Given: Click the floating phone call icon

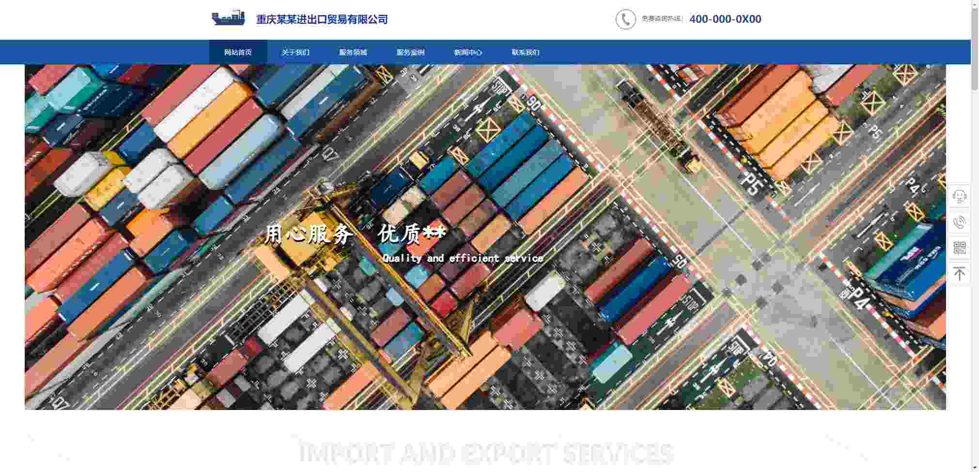Looking at the screenshot, I should coord(959,222).
